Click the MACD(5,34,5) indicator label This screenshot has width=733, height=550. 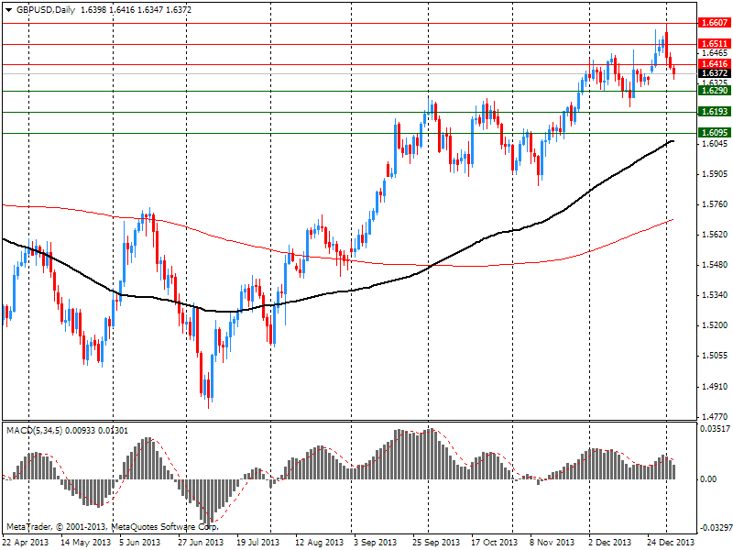point(35,430)
